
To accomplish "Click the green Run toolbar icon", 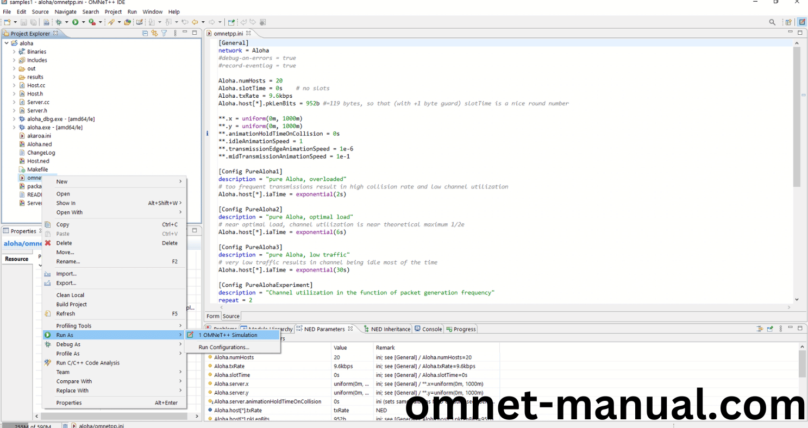I will tap(76, 22).
